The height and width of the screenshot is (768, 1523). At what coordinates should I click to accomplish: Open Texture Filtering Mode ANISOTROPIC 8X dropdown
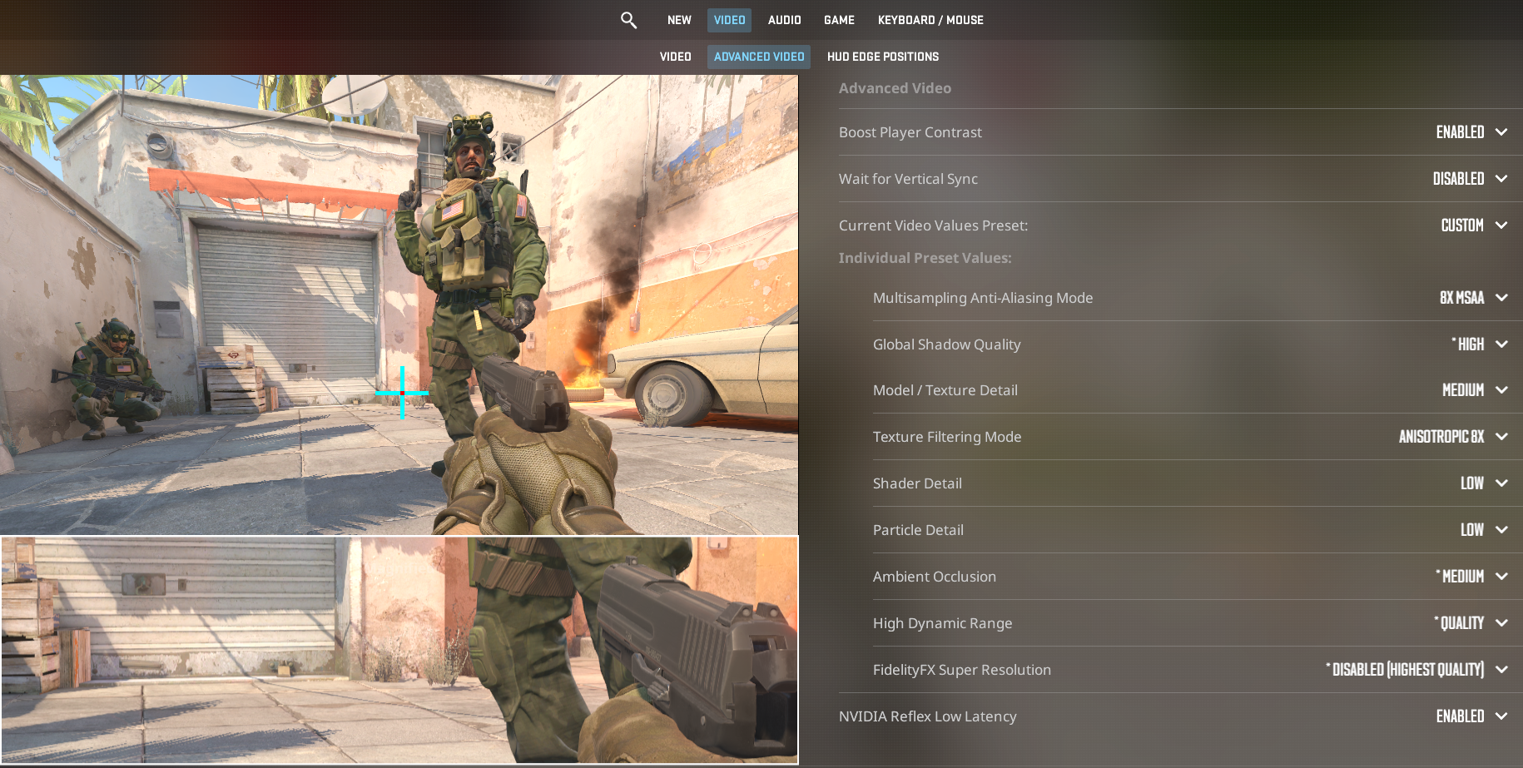tap(1453, 437)
